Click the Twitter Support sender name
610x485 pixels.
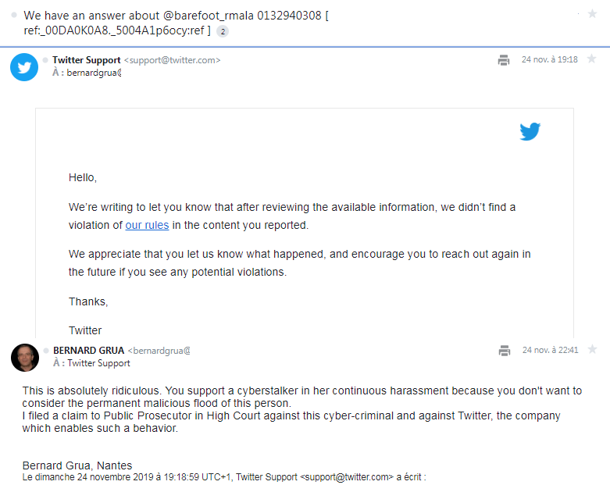pyautogui.click(x=87, y=60)
